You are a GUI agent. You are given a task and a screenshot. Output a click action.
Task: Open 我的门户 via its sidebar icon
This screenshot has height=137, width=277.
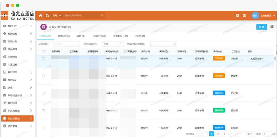coord(5,26)
